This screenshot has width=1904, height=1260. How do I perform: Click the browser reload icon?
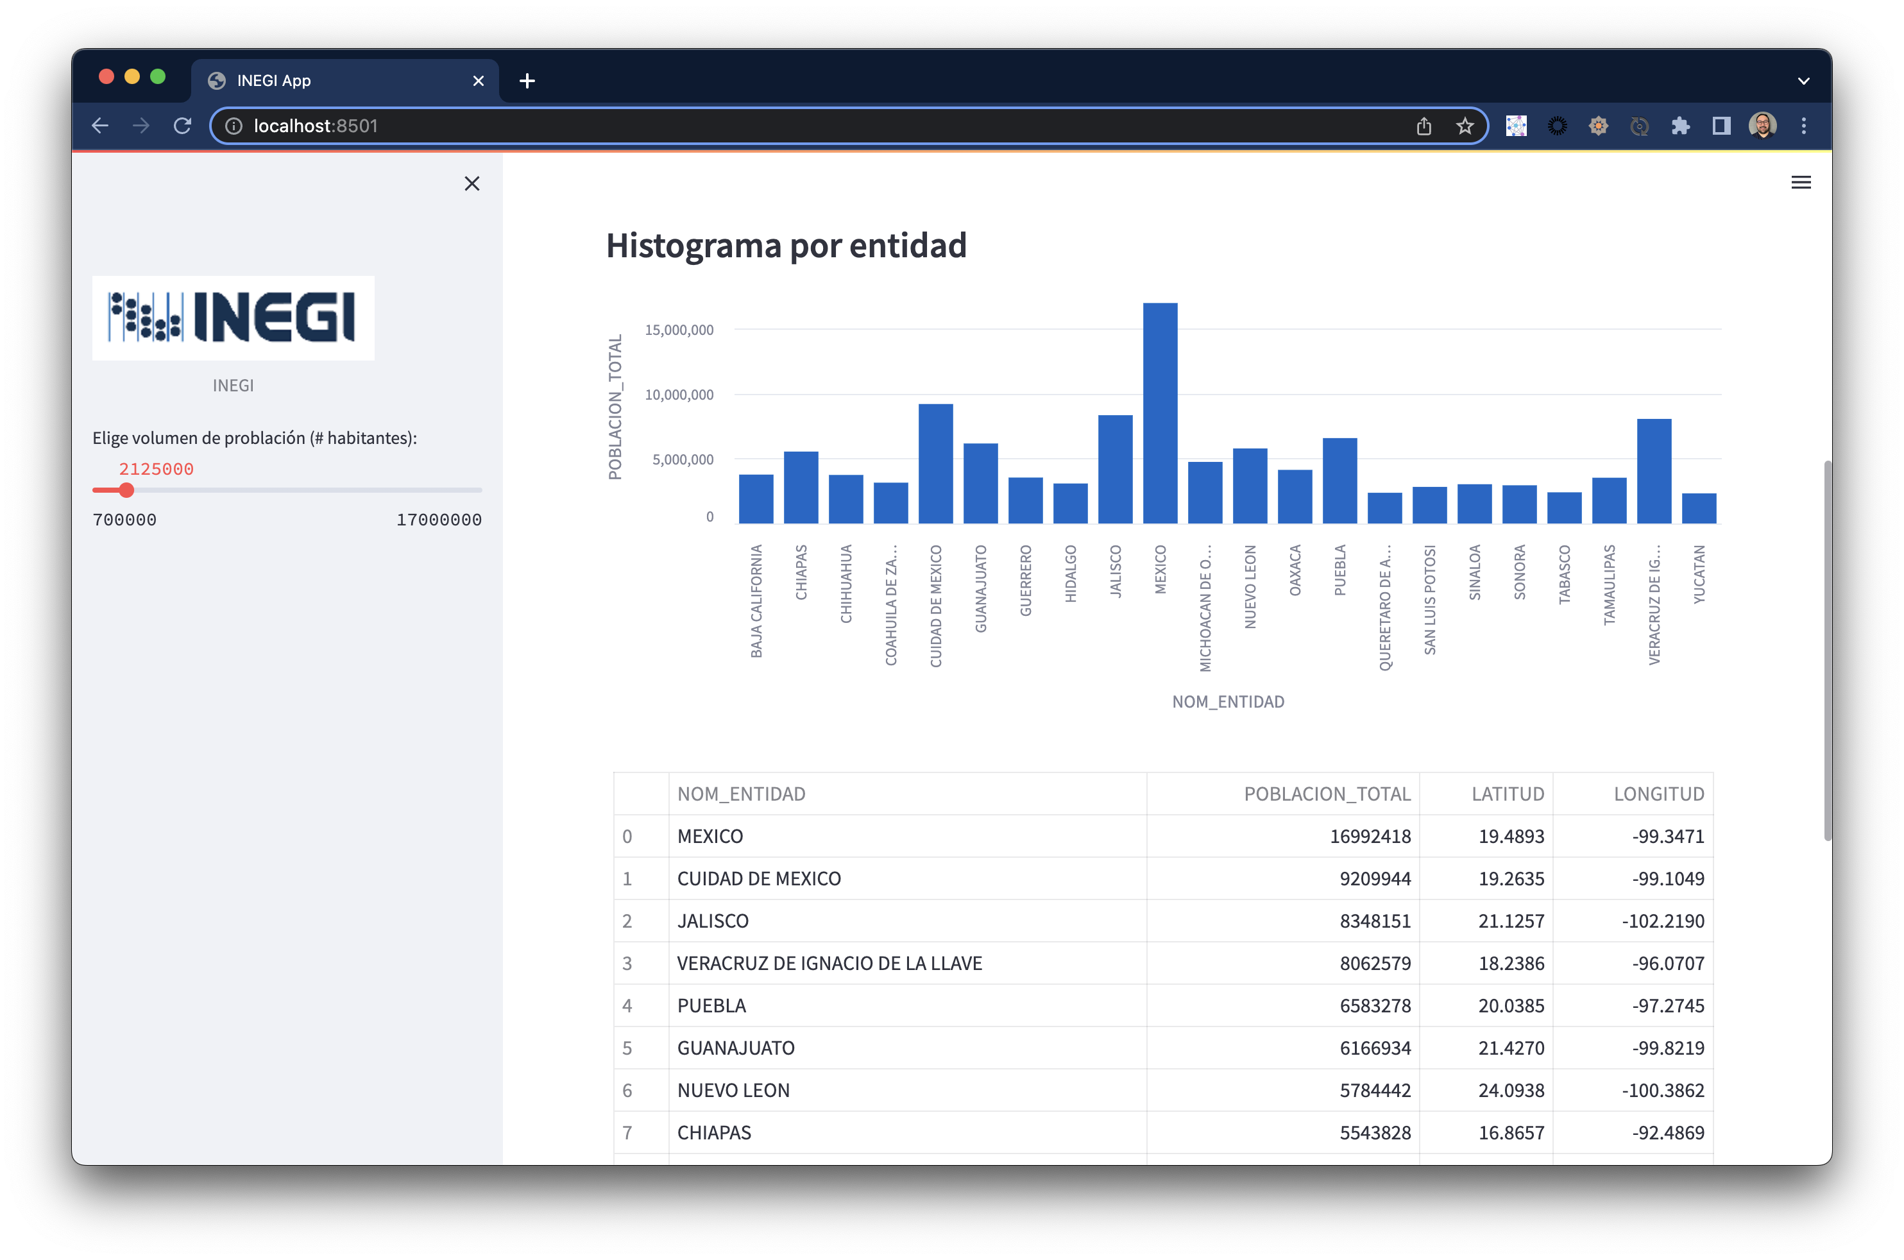click(182, 126)
